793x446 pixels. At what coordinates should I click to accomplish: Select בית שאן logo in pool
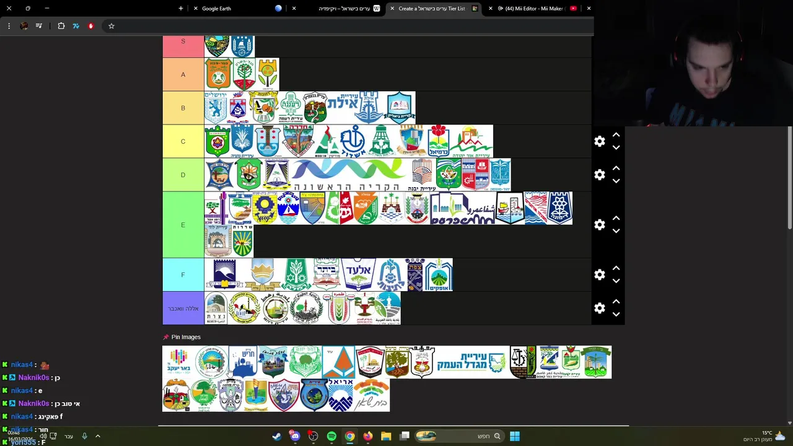pos(372,395)
